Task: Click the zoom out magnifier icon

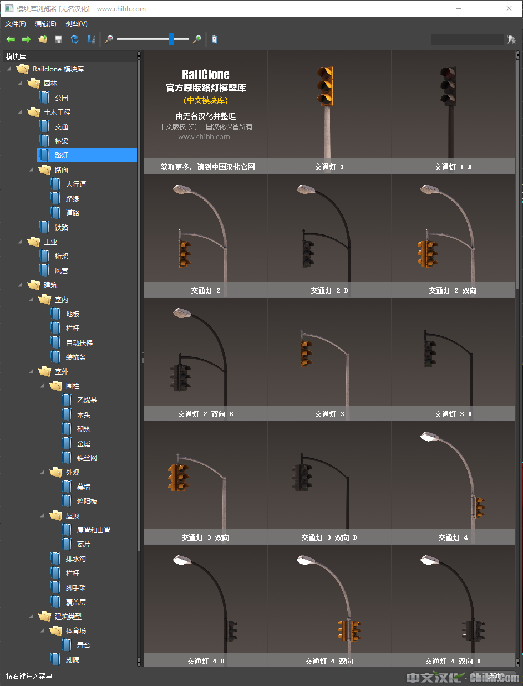Action: click(x=109, y=39)
